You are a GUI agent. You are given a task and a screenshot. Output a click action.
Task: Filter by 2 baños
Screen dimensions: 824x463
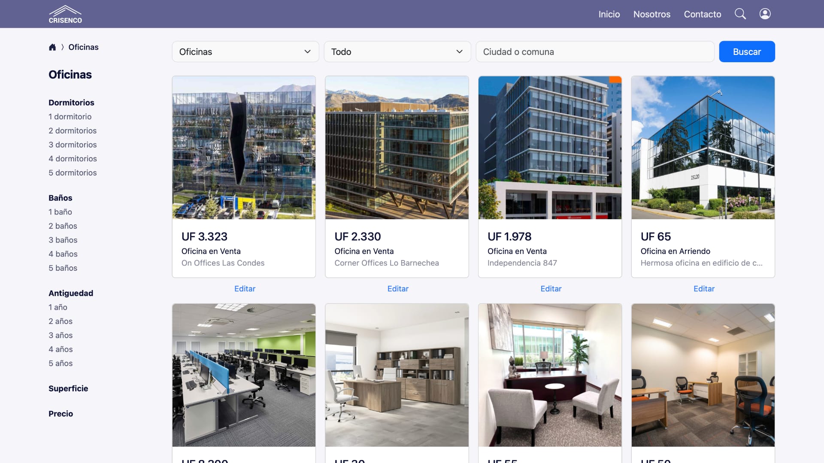(63, 226)
